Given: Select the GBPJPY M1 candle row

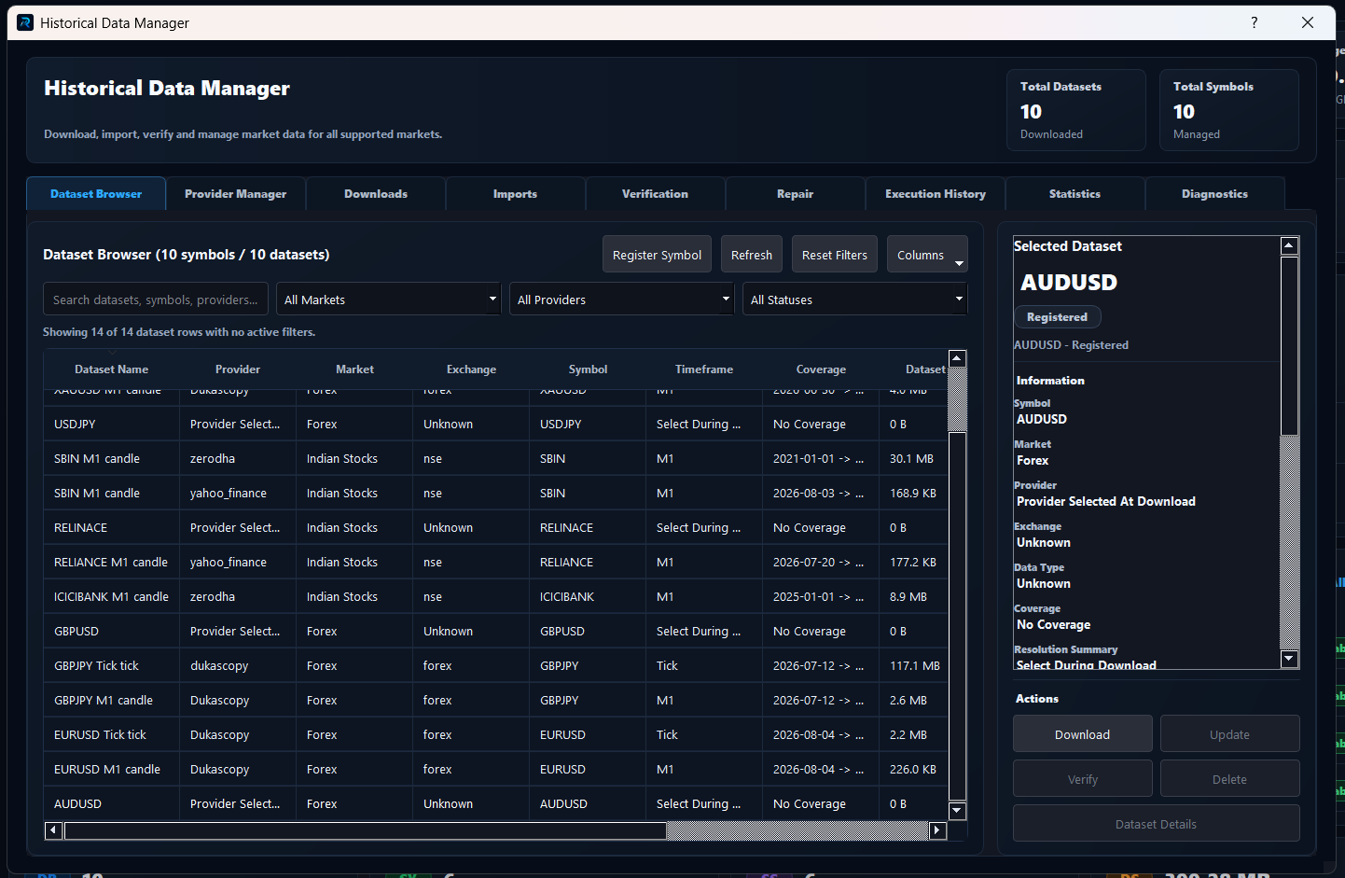Looking at the screenshot, I should pos(496,700).
